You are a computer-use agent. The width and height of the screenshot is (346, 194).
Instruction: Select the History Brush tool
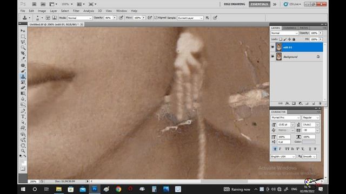pyautogui.click(x=23, y=82)
